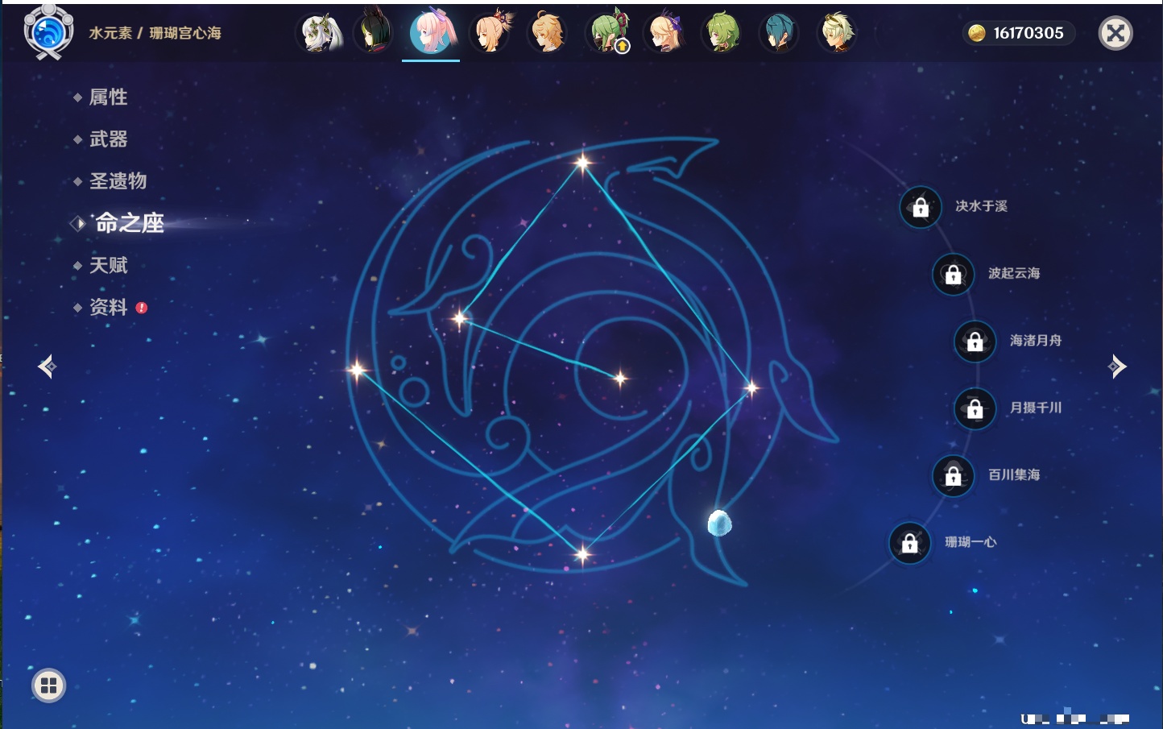The height and width of the screenshot is (729, 1163).
Task: Click the red alert badge beside 资料
Action: [142, 308]
